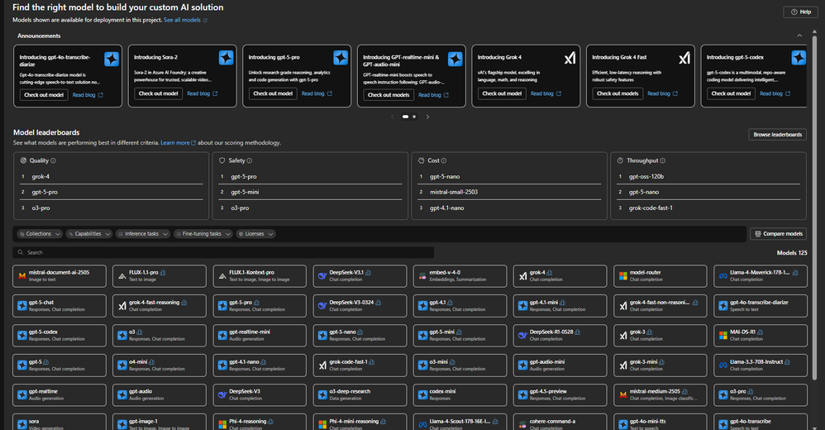
Task: Click the DeepSeek icon on DeepSeek-R1-0528 card
Action: (523, 335)
